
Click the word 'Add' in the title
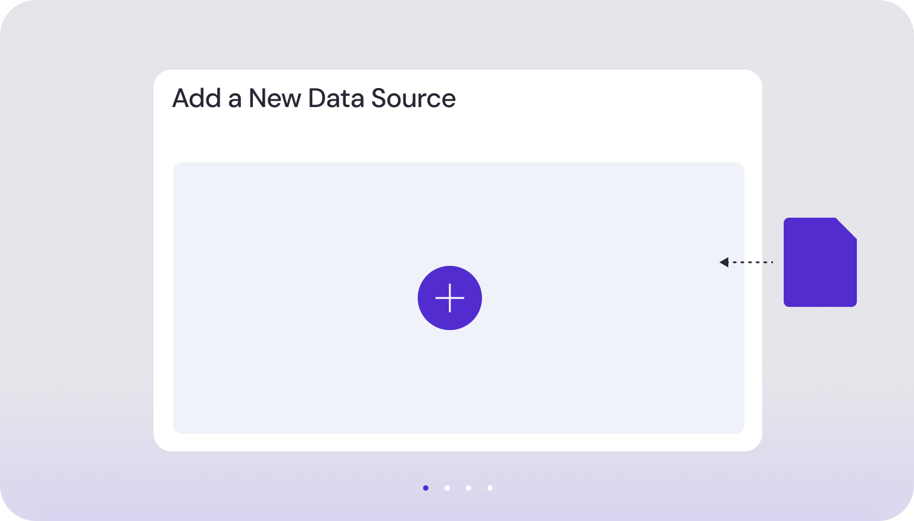point(196,98)
